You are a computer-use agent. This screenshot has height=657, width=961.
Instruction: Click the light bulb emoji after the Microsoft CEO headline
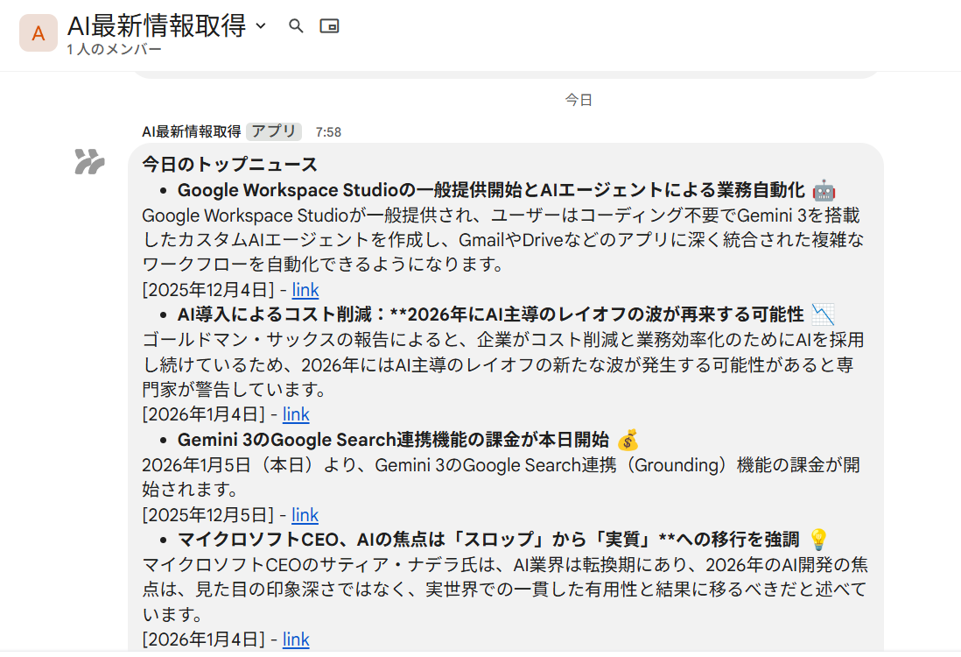coord(818,539)
